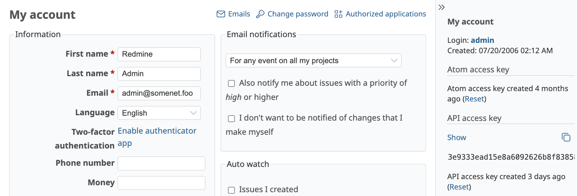Click Show under API access key

pyautogui.click(x=457, y=137)
